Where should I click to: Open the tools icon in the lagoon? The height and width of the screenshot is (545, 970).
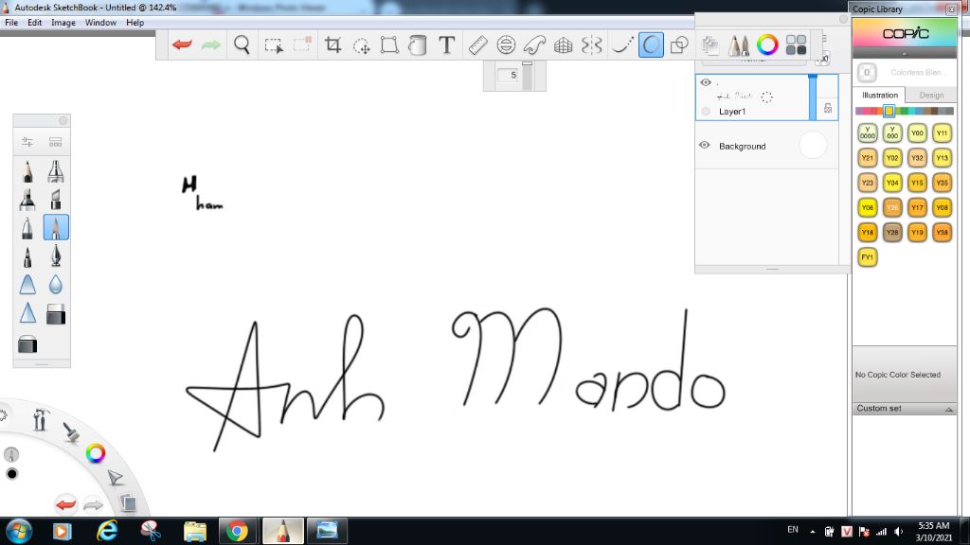[x=40, y=420]
